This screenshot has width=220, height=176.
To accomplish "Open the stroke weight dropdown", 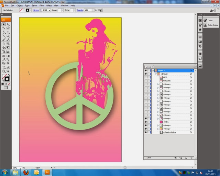I will [x=49, y=10].
